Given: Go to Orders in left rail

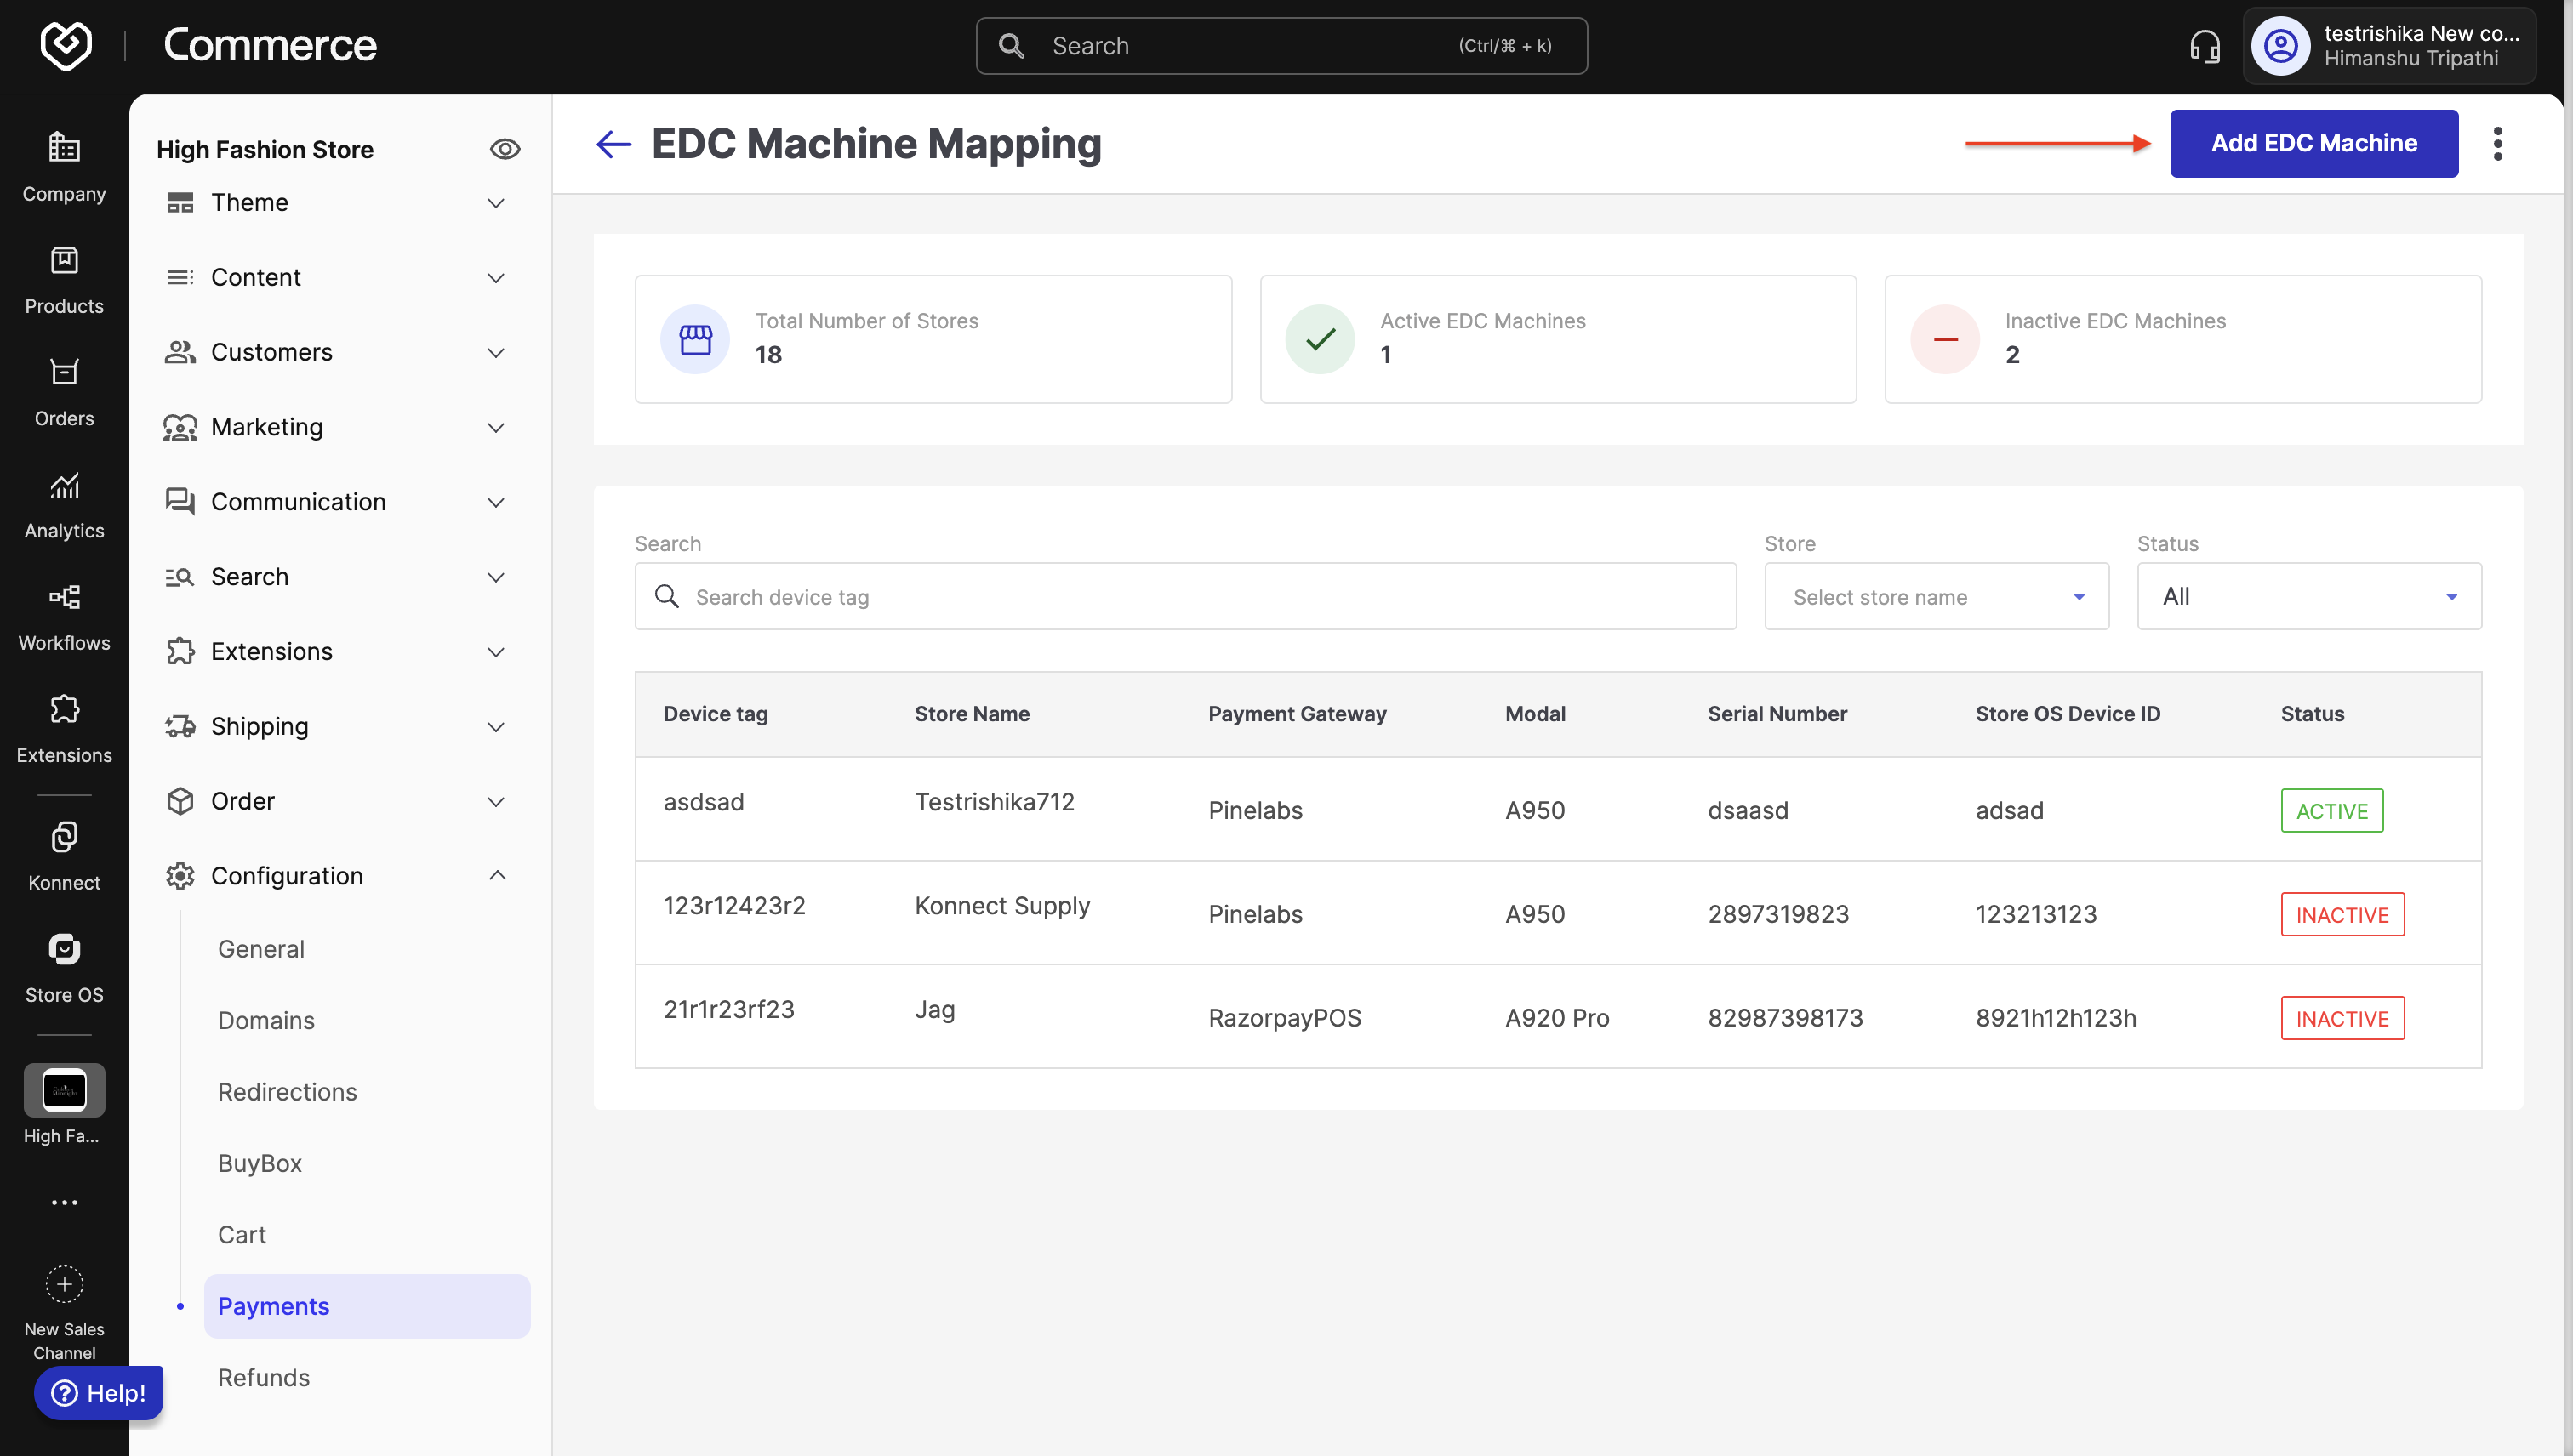Looking at the screenshot, I should (64, 392).
